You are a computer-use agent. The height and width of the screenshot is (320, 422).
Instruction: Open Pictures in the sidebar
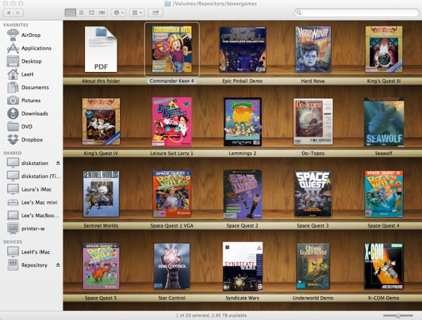24,100
